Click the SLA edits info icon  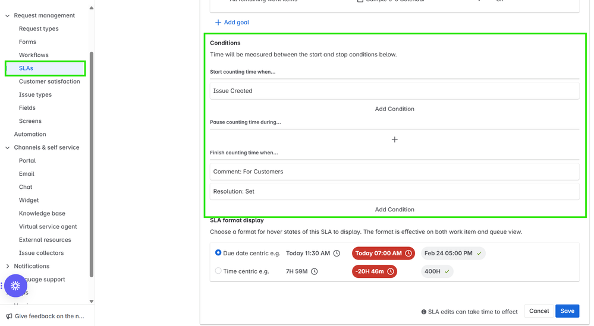tap(424, 312)
